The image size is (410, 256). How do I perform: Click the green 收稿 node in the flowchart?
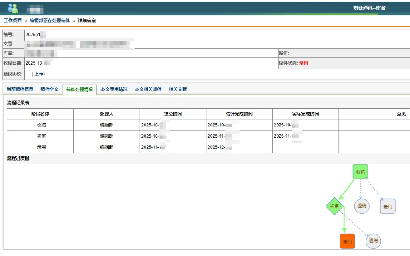point(360,172)
